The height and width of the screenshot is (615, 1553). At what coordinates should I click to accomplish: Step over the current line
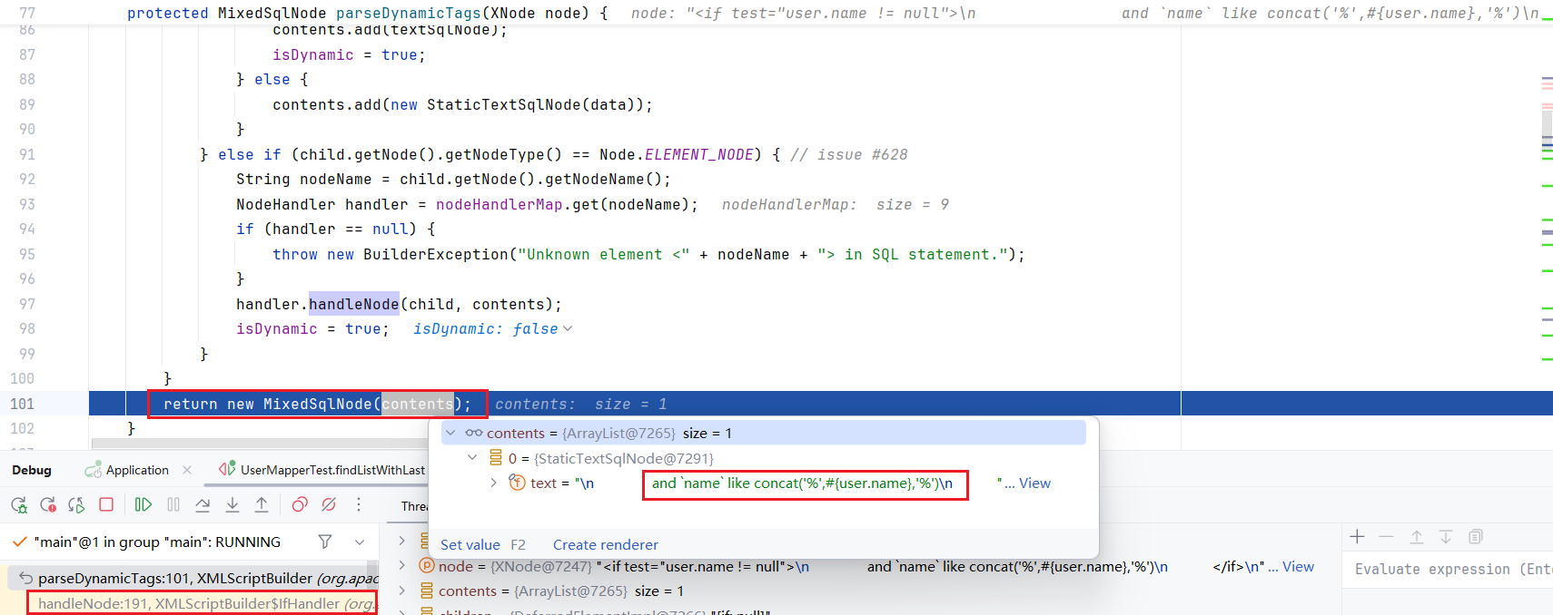pos(203,504)
